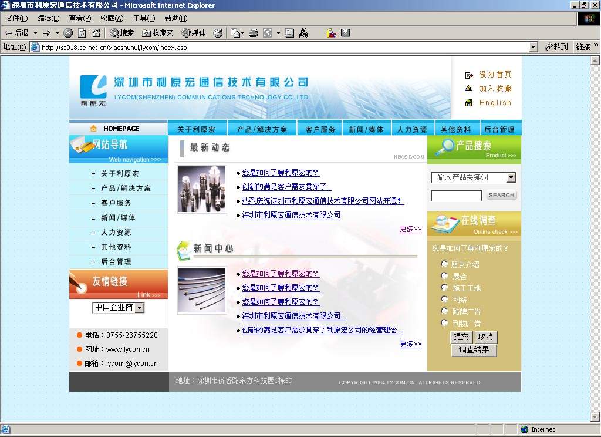This screenshot has height=437, width=601.
Task: Open the 编辑(E) menu
Action: tap(48, 18)
